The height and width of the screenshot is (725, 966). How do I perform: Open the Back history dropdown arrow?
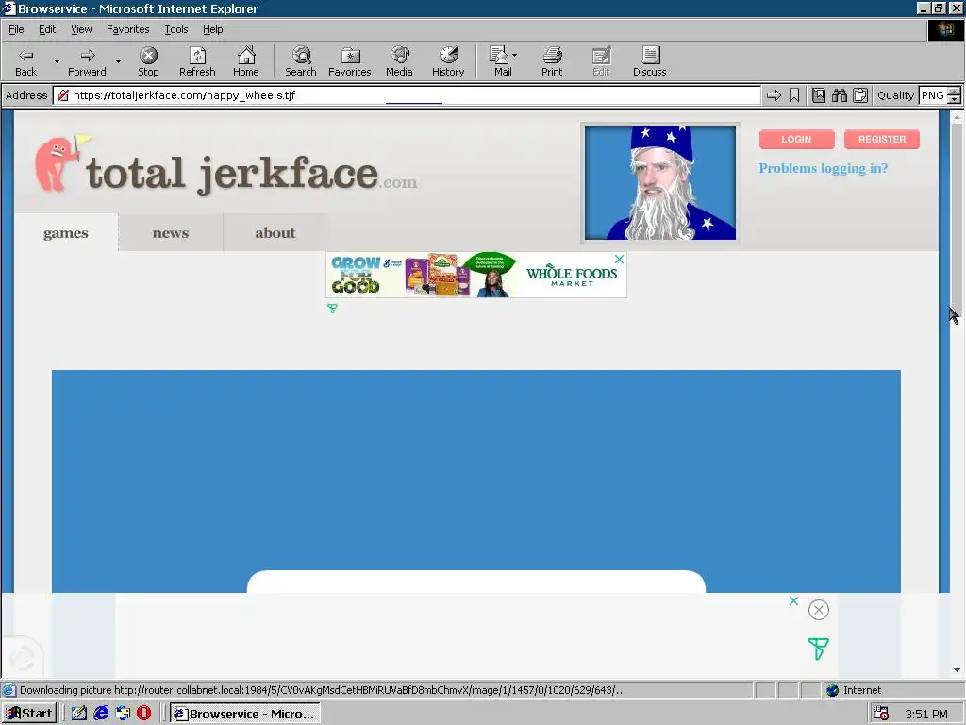(57, 61)
